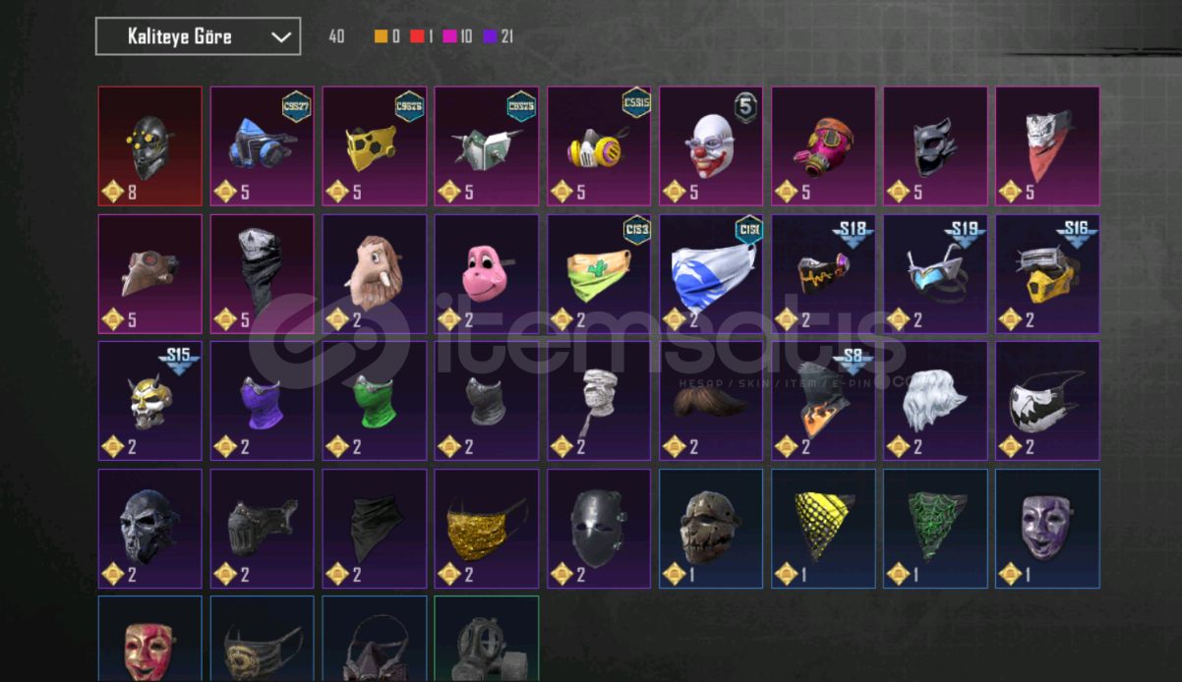Pick the bandaged mummy head mask
Screen dimensions: 1182x682
click(x=599, y=401)
